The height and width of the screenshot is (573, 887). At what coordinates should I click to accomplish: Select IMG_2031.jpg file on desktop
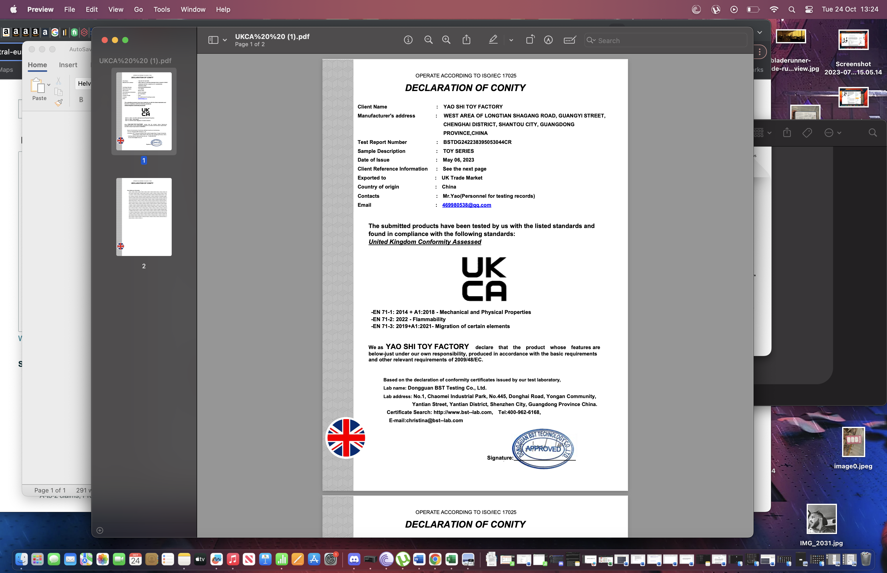pyautogui.click(x=822, y=525)
